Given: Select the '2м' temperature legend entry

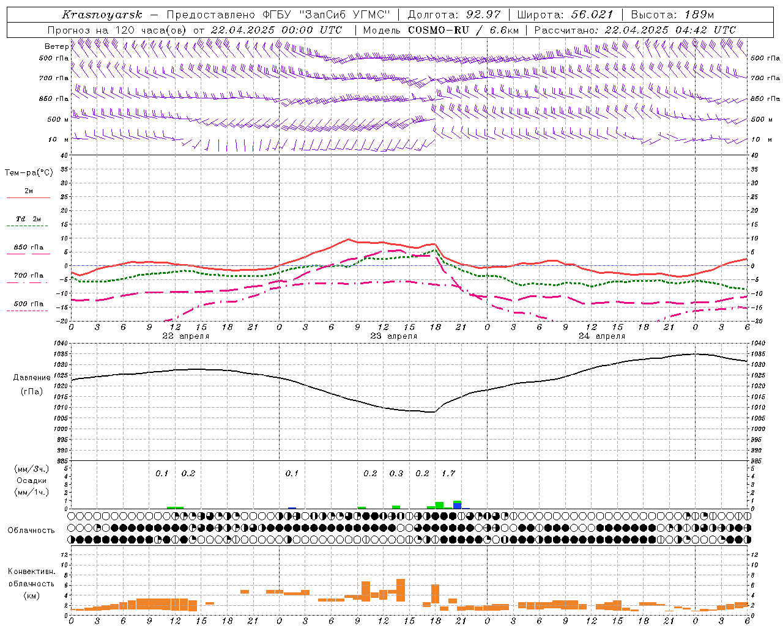Looking at the screenshot, I should [29, 191].
